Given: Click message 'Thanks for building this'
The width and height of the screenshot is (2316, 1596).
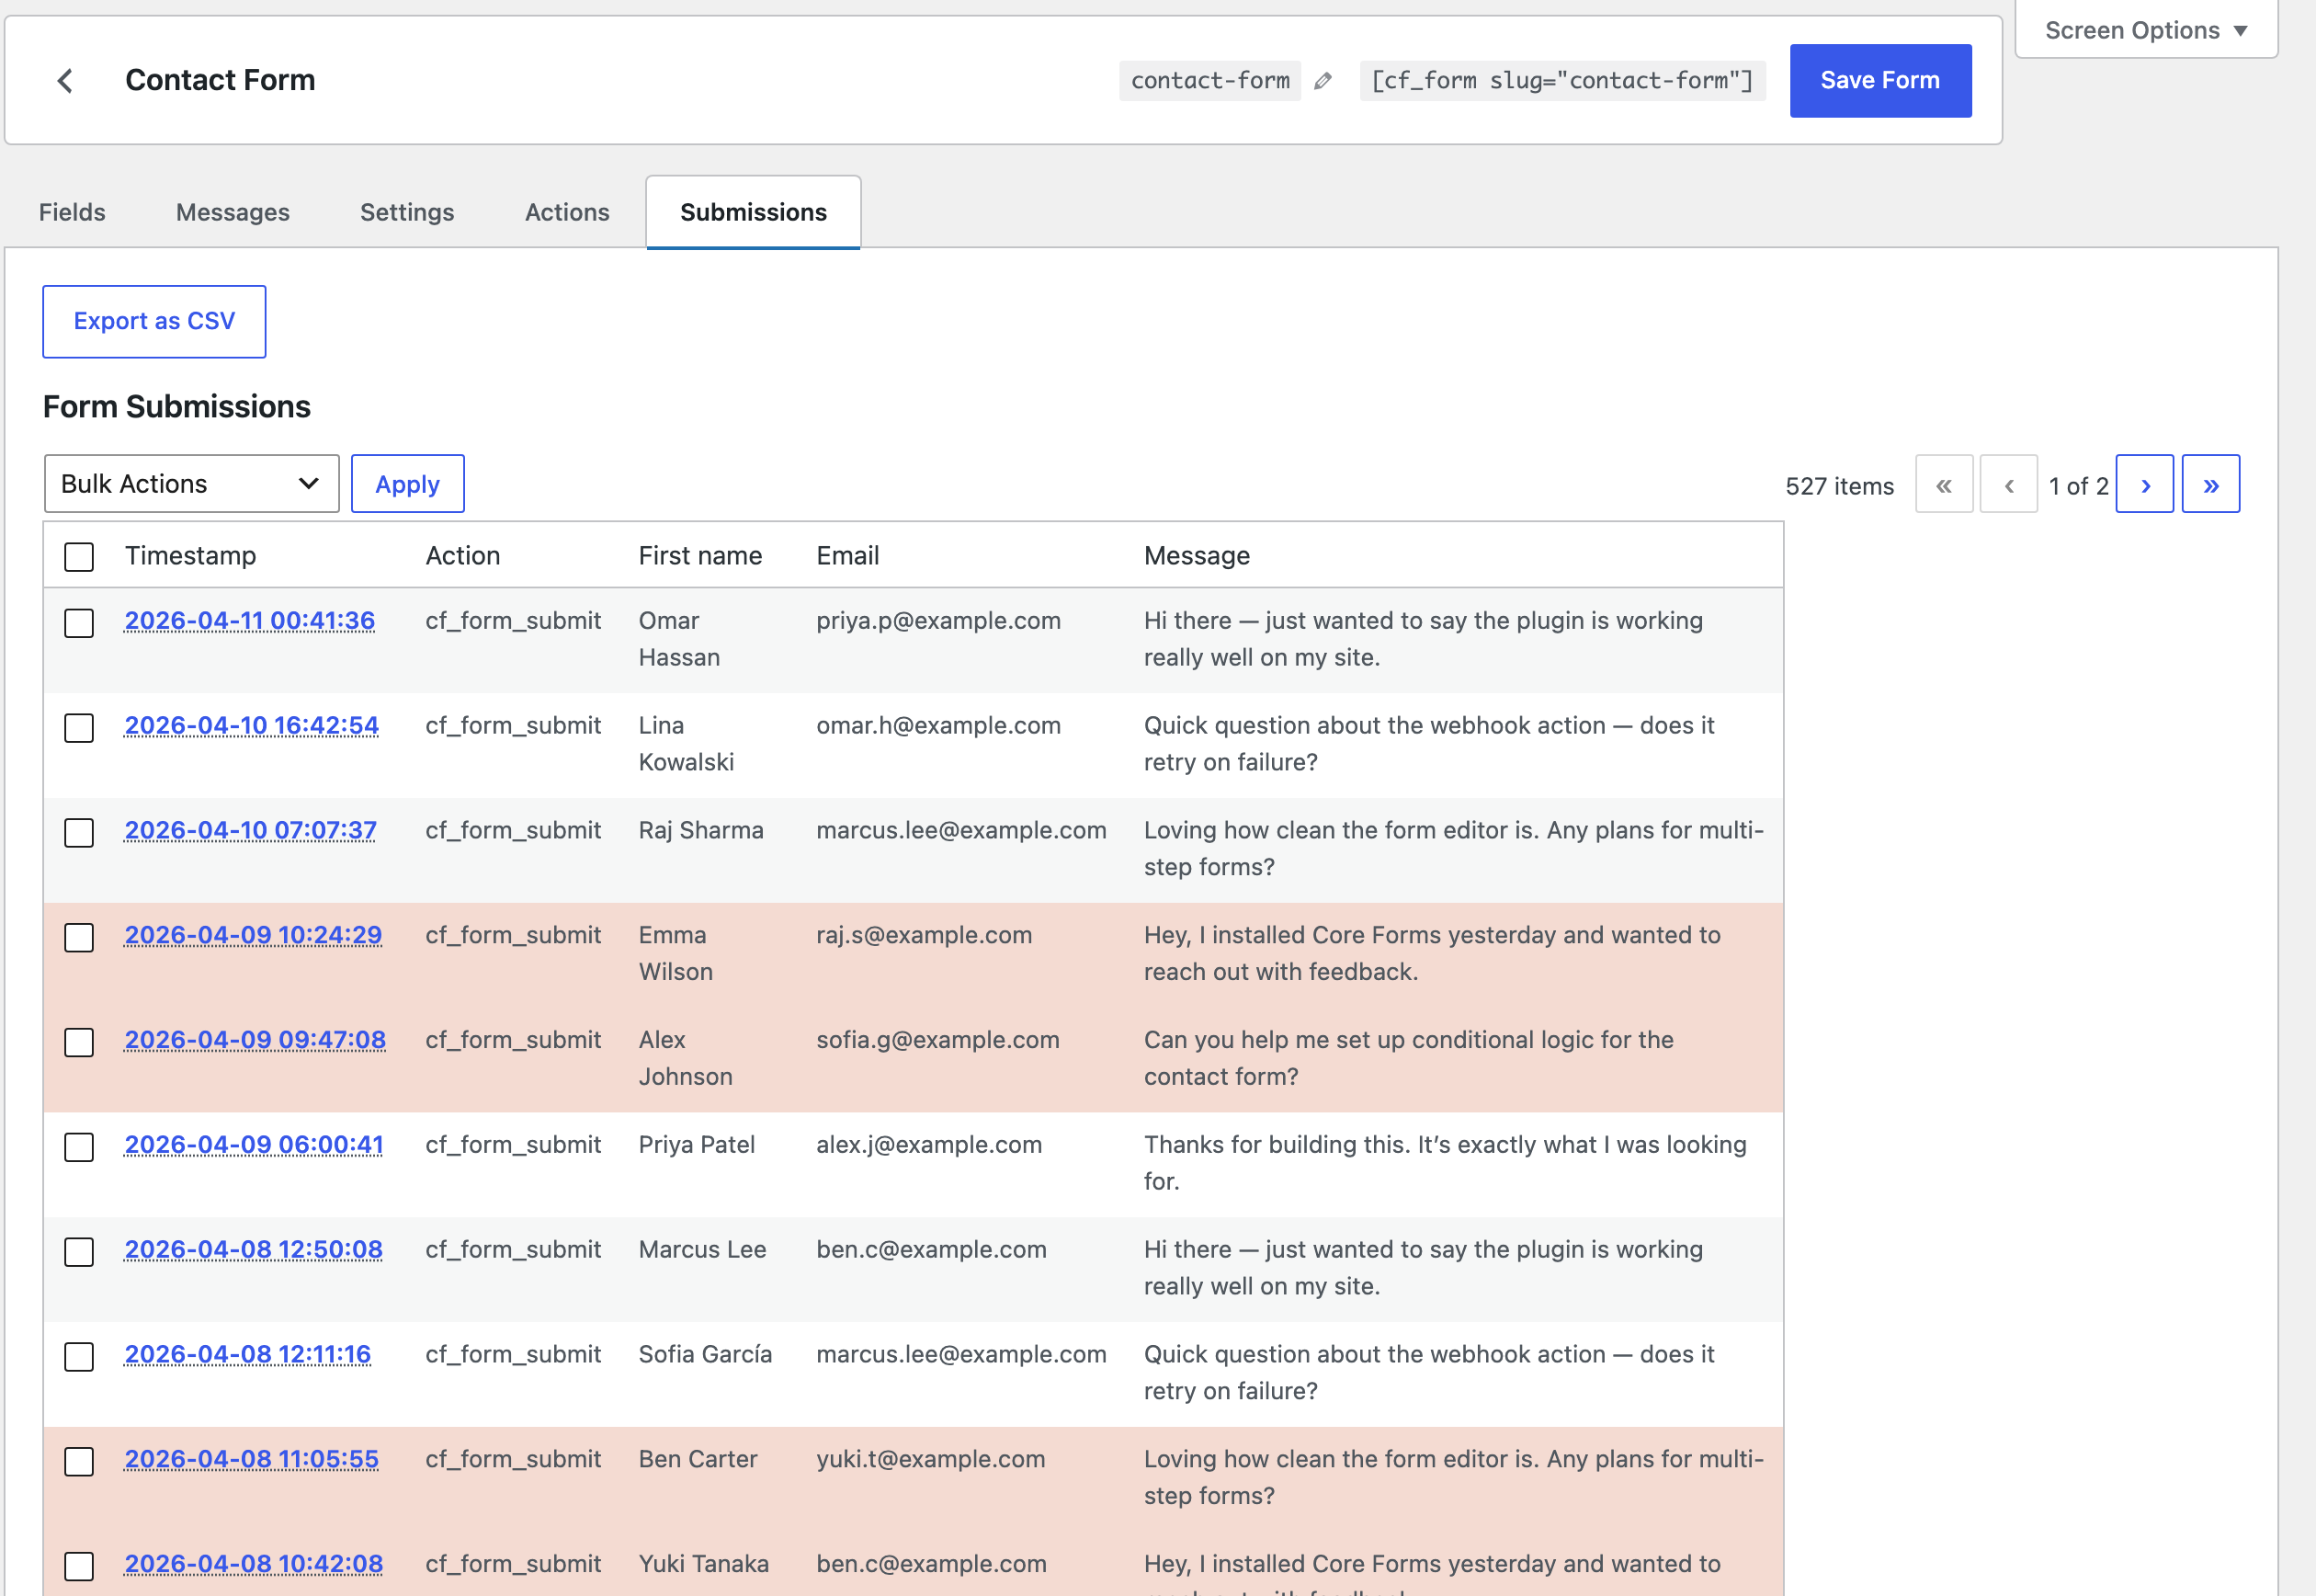Looking at the screenshot, I should click(x=1446, y=1164).
